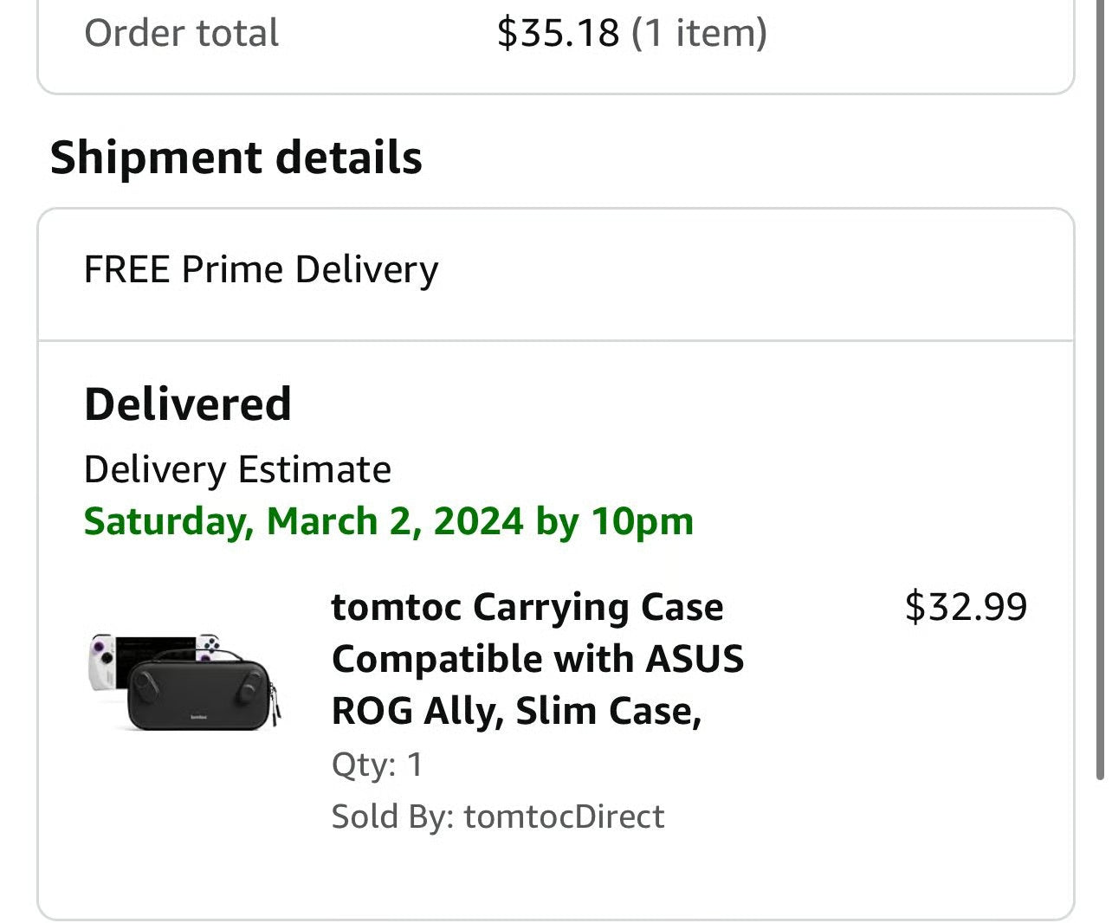This screenshot has height=923, width=1112.
Task: Click the "Sold By:" label
Action: [x=392, y=816]
